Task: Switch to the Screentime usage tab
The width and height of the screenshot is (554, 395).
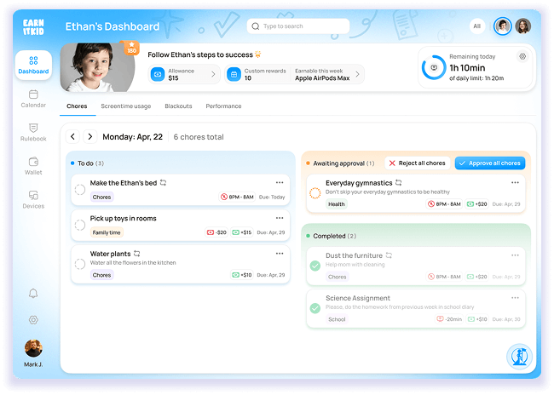Action: pos(125,106)
